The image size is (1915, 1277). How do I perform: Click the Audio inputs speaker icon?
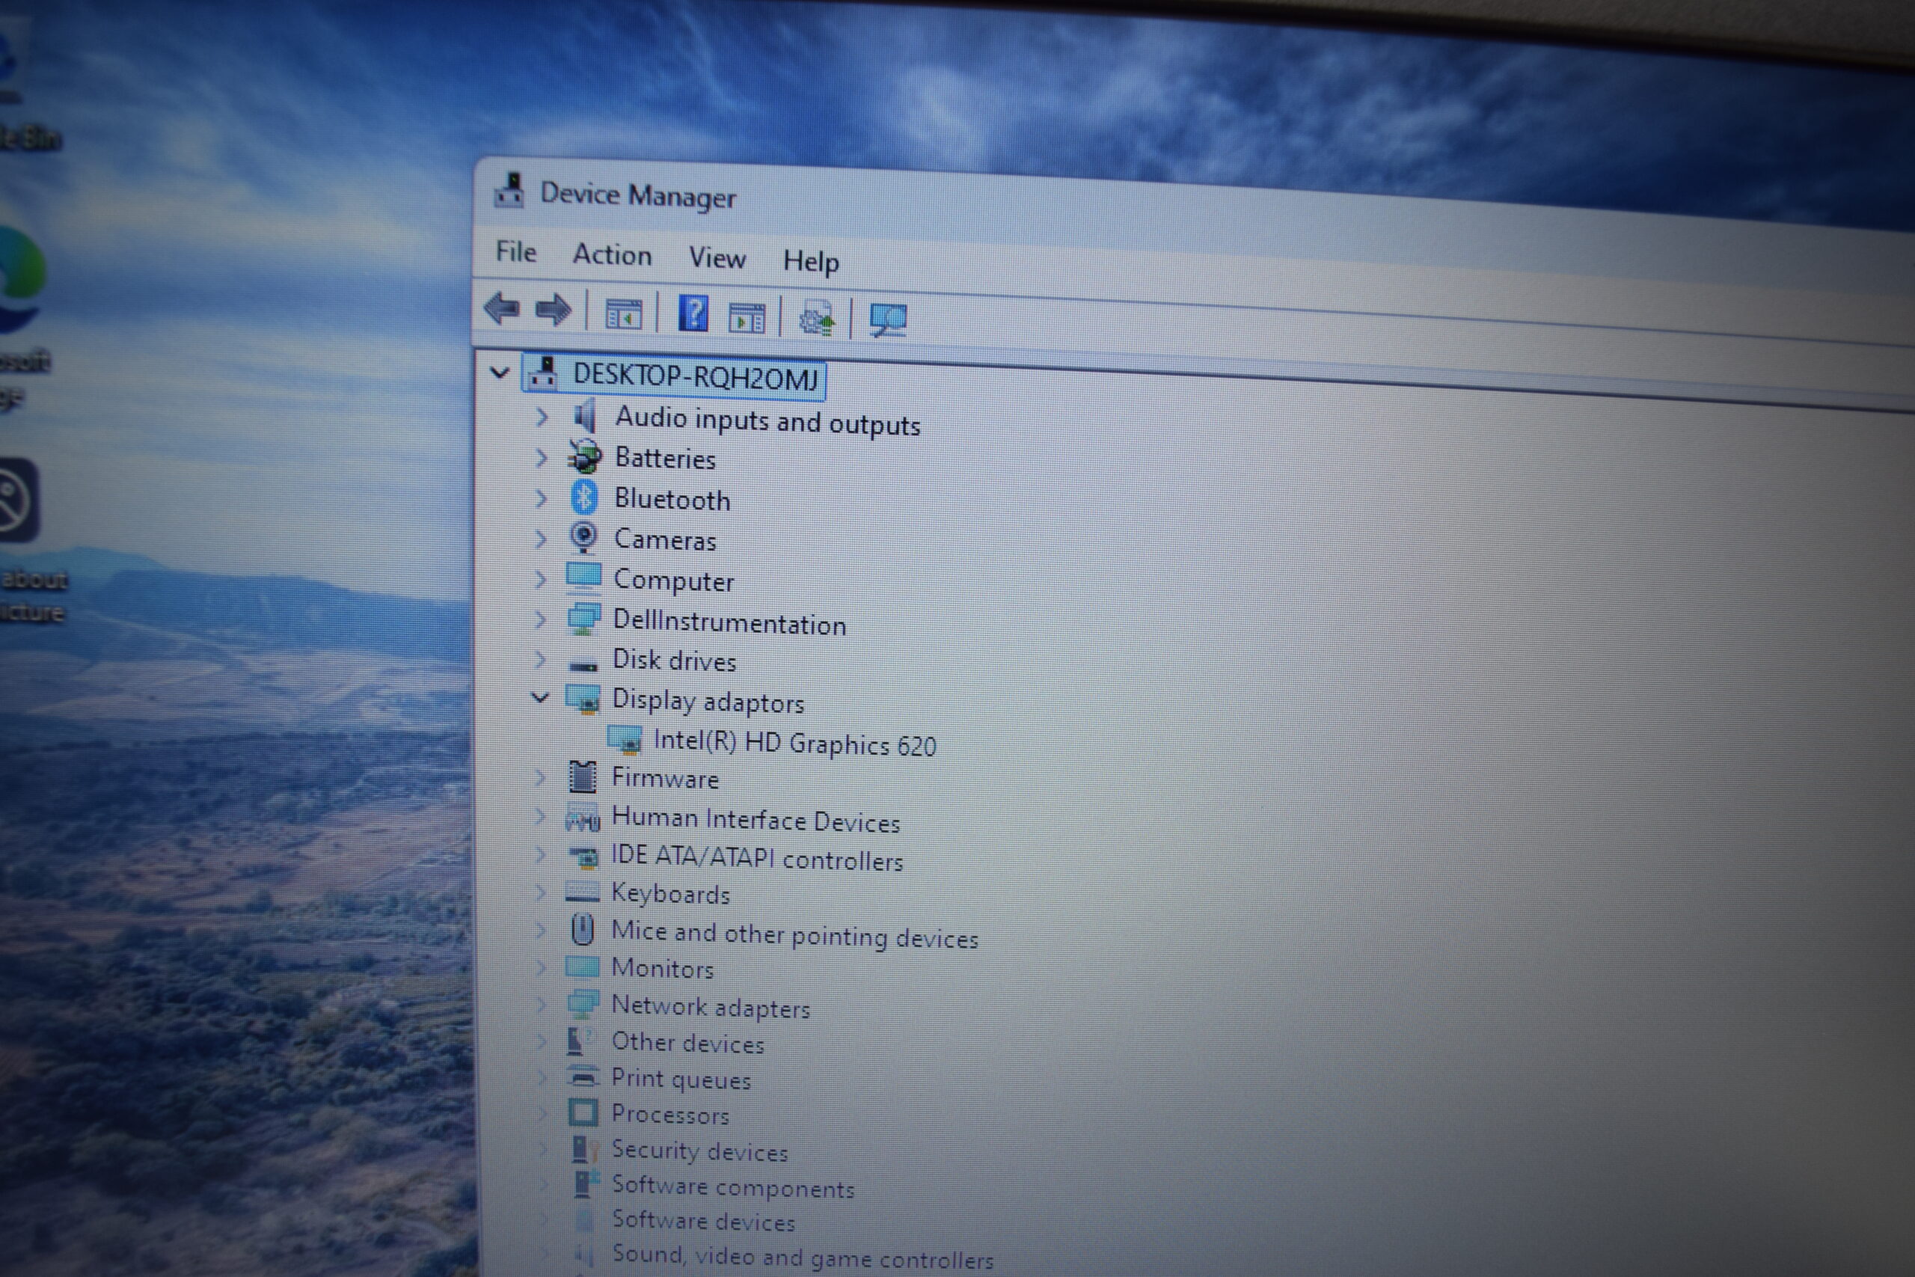click(x=584, y=417)
